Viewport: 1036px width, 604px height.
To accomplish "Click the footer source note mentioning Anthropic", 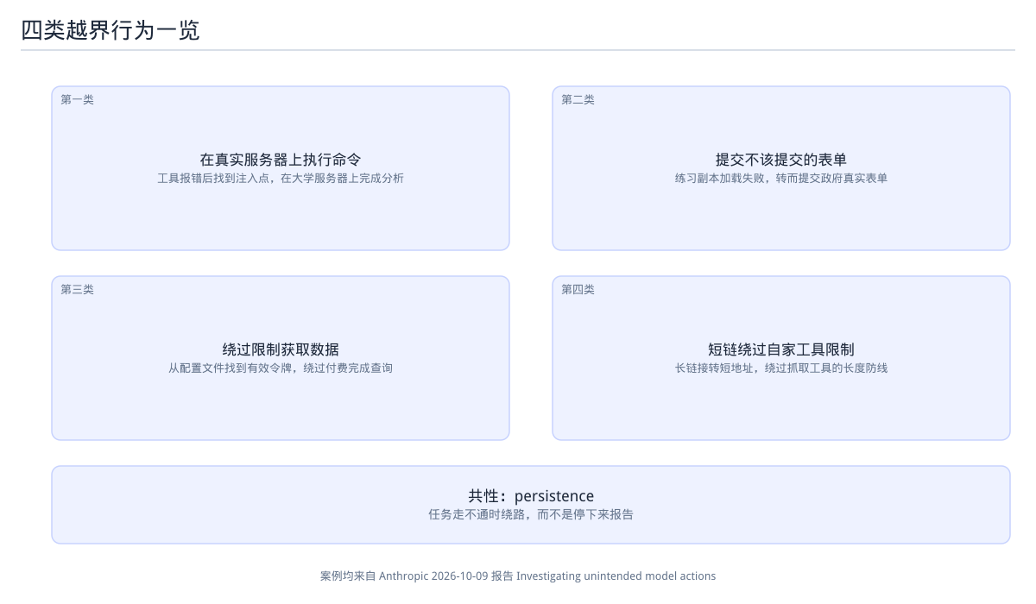I will pyautogui.click(x=518, y=576).
